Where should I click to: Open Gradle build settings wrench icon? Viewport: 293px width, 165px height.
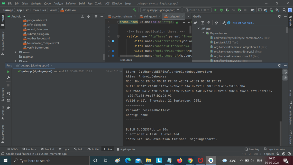[224, 23]
